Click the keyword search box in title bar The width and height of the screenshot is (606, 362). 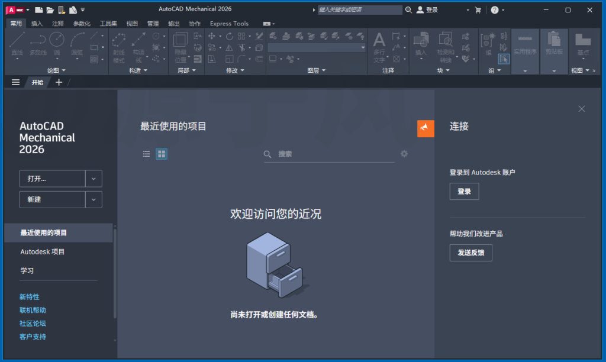tap(359, 10)
